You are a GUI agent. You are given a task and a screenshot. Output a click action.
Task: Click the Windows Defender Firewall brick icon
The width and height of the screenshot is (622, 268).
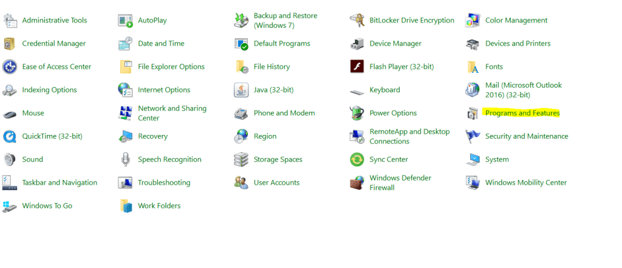click(x=357, y=183)
